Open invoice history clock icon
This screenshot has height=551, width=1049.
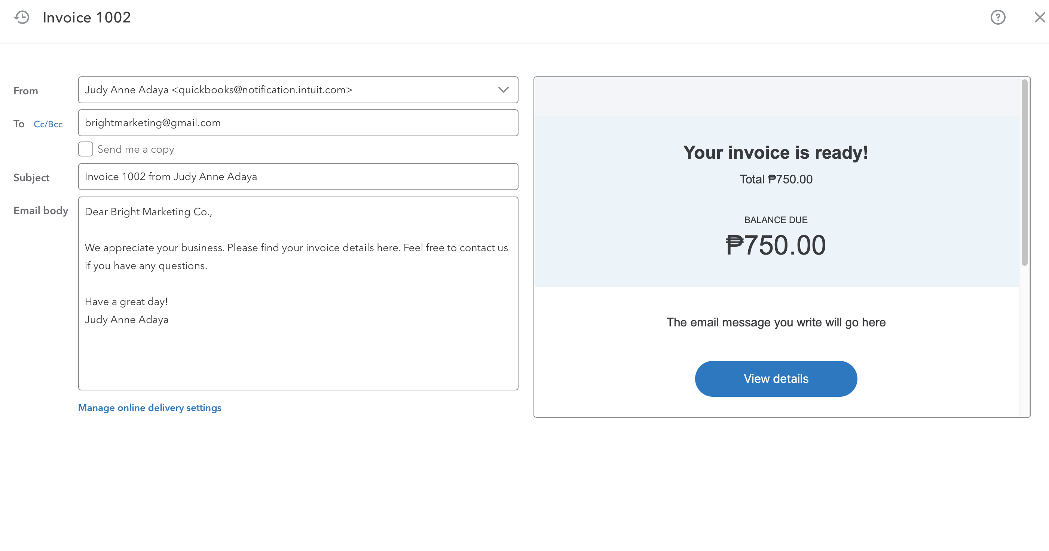[x=22, y=17]
